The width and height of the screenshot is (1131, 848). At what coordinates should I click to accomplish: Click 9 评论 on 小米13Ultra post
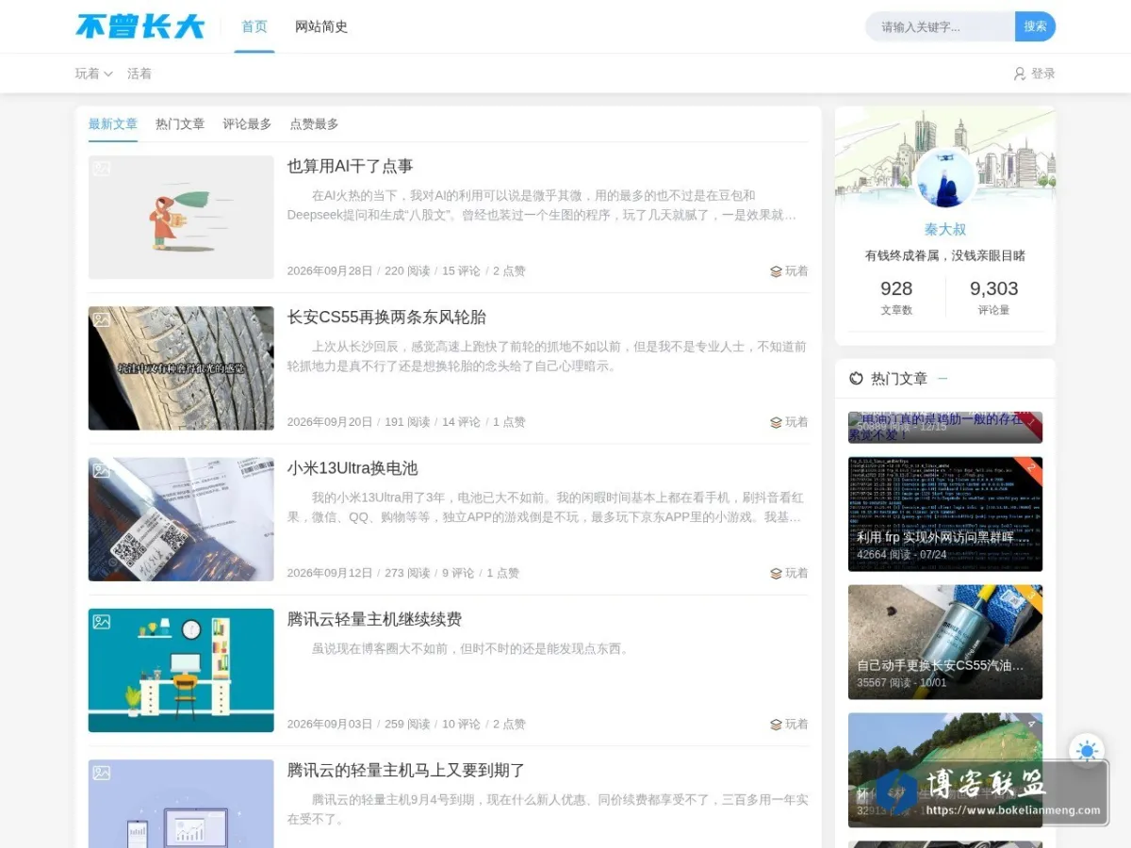pyautogui.click(x=458, y=573)
